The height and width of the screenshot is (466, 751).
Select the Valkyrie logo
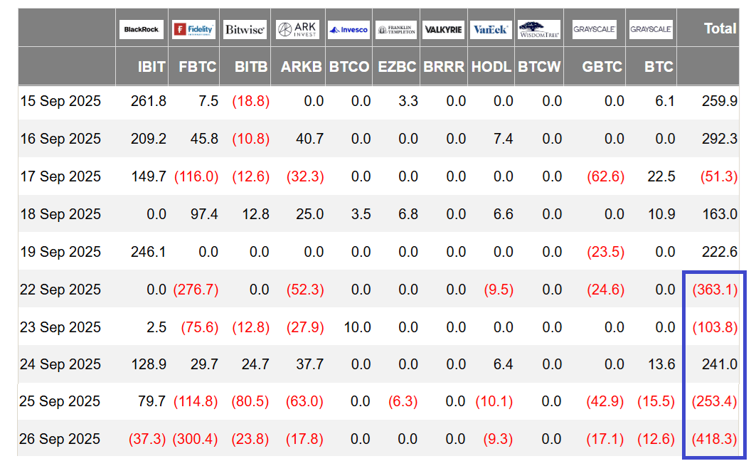(x=443, y=29)
